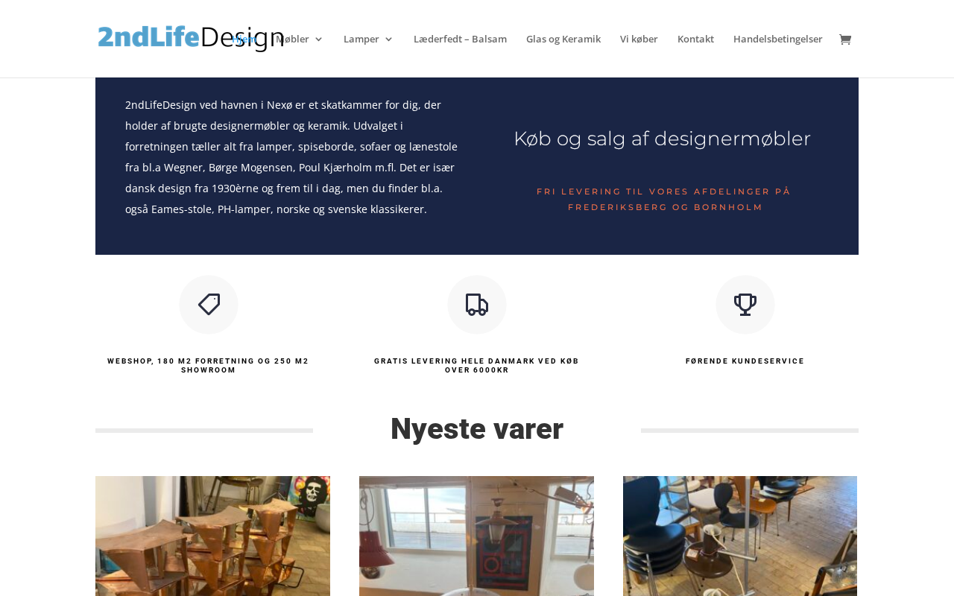This screenshot has width=954, height=596.
Task: Open Glas og Keramik page
Action: (x=563, y=39)
